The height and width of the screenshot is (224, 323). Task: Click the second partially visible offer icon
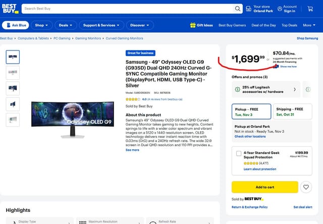tap(308, 89)
